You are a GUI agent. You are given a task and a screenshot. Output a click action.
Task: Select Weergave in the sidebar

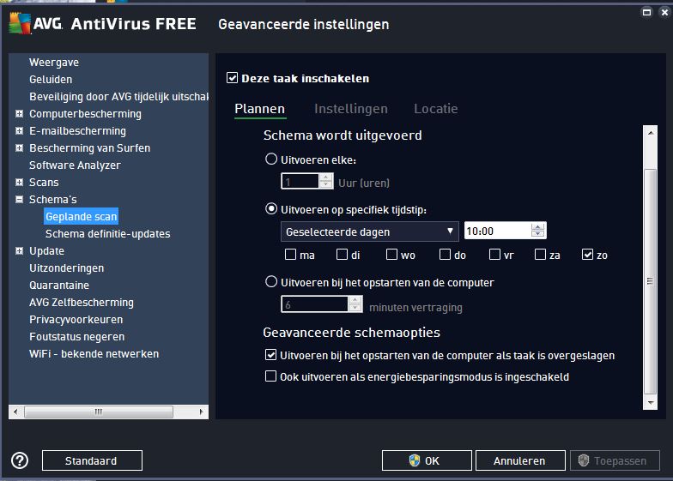pos(54,62)
